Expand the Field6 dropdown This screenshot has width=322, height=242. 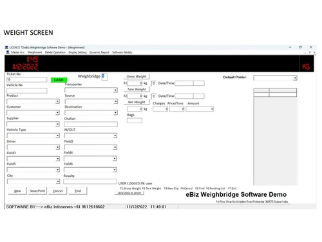click(115, 170)
